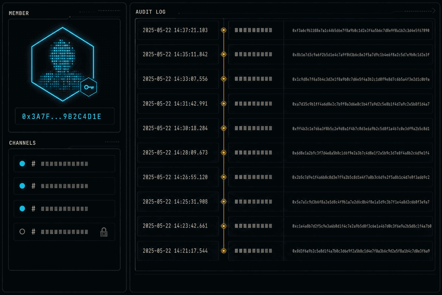Select the hexagon member avatar
The height and width of the screenshot is (295, 442).
tap(63, 64)
